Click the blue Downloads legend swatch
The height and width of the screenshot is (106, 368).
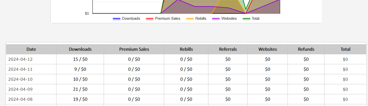(x=117, y=19)
